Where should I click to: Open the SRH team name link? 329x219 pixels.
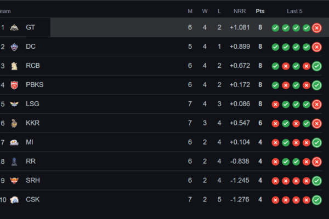(x=33, y=181)
